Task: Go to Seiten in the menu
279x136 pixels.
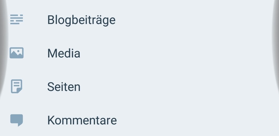Action: pyautogui.click(x=64, y=87)
